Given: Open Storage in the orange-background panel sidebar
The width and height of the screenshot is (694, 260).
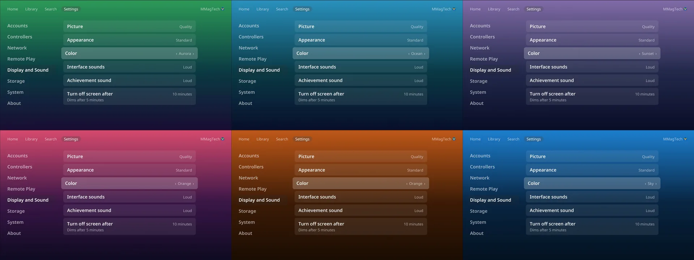Looking at the screenshot, I should (x=247, y=211).
